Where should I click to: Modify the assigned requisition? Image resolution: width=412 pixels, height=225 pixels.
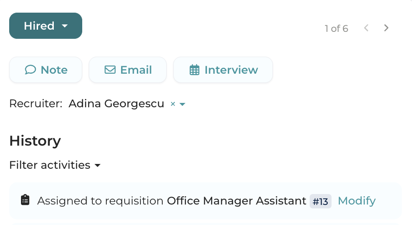click(x=356, y=201)
